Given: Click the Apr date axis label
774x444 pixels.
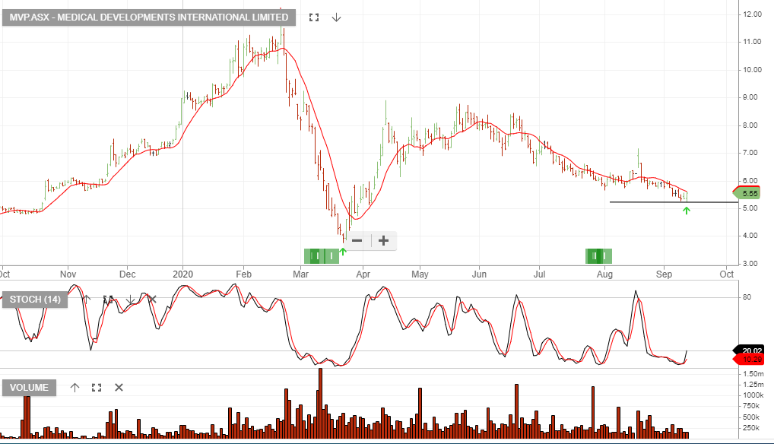Looking at the screenshot, I should pos(363,274).
